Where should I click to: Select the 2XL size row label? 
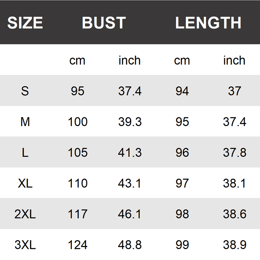tap(25, 214)
